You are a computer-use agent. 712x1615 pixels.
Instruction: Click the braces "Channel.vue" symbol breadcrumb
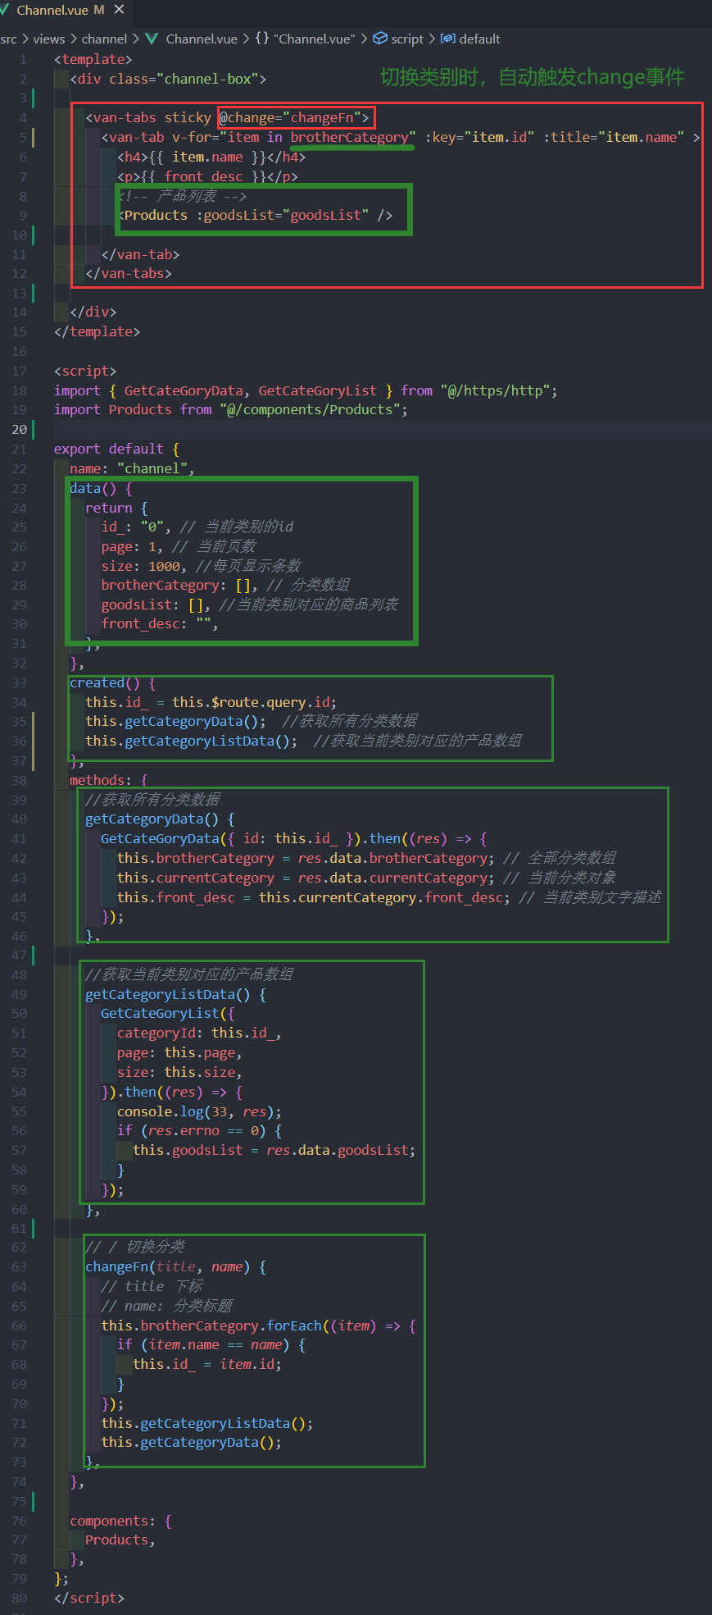coord(305,39)
